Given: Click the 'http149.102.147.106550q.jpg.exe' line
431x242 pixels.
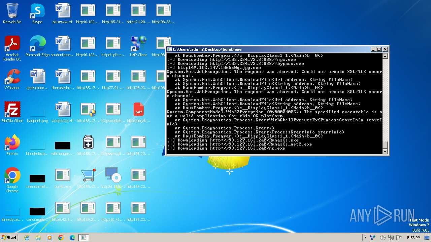Looking at the screenshot, I should coord(214,68).
